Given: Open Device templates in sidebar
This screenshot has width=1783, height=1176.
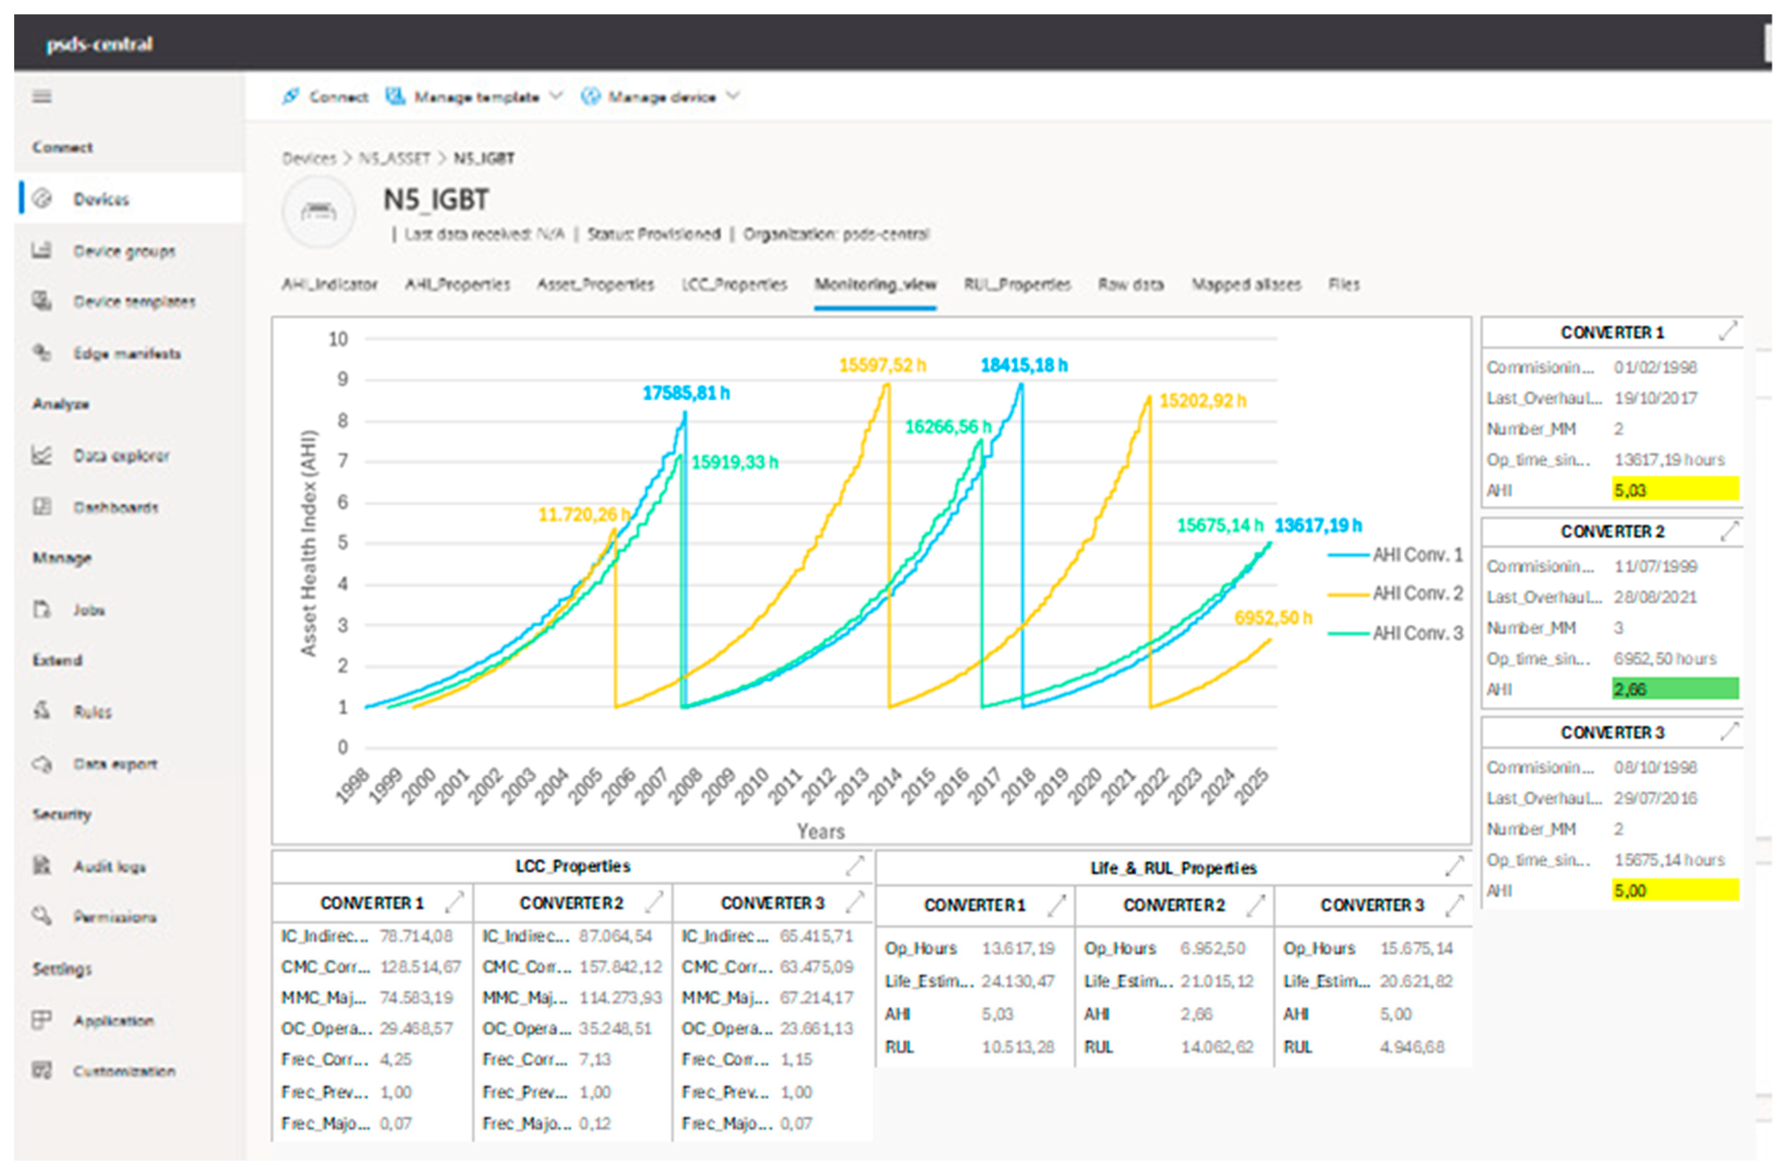Looking at the screenshot, I should pos(133,302).
